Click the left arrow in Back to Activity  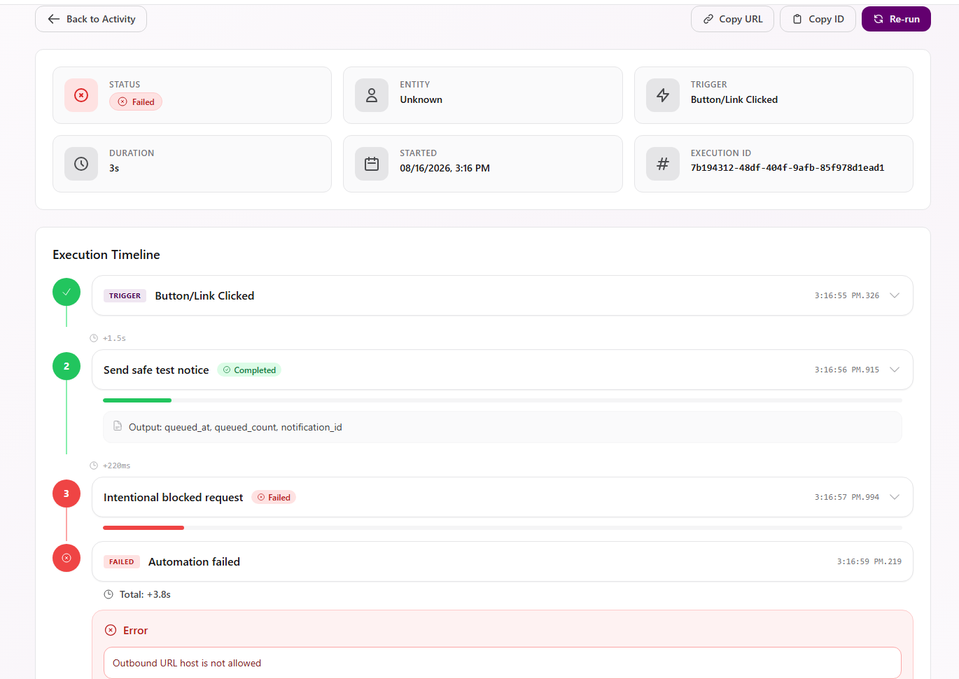click(x=54, y=19)
